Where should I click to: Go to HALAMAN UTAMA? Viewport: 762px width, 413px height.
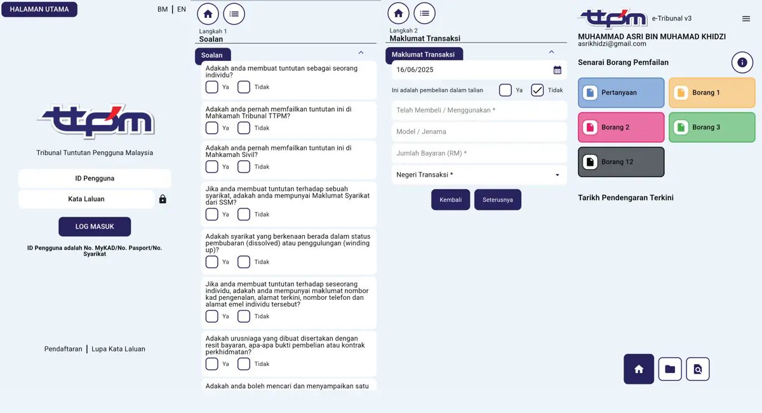point(39,10)
